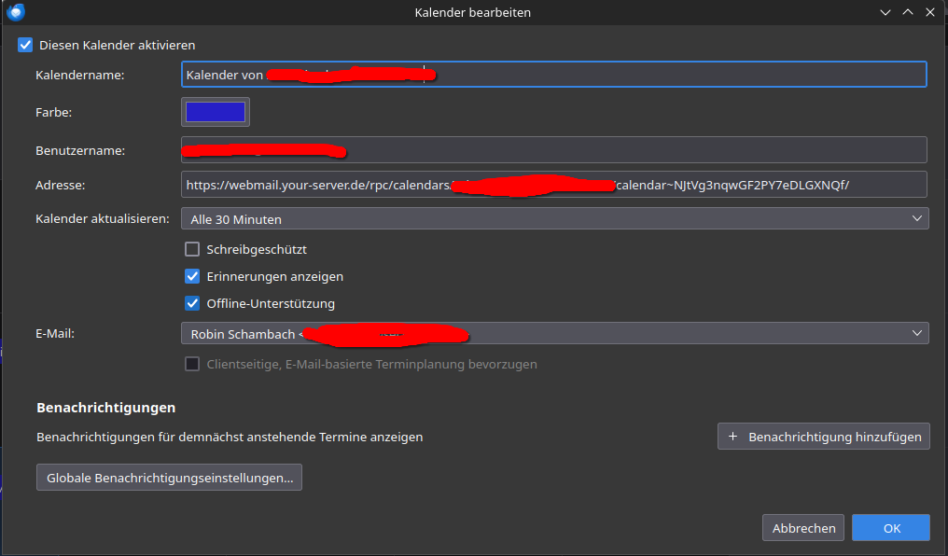Click the plus icon for adding a notification
This screenshot has height=556, width=948.
[x=732, y=437]
